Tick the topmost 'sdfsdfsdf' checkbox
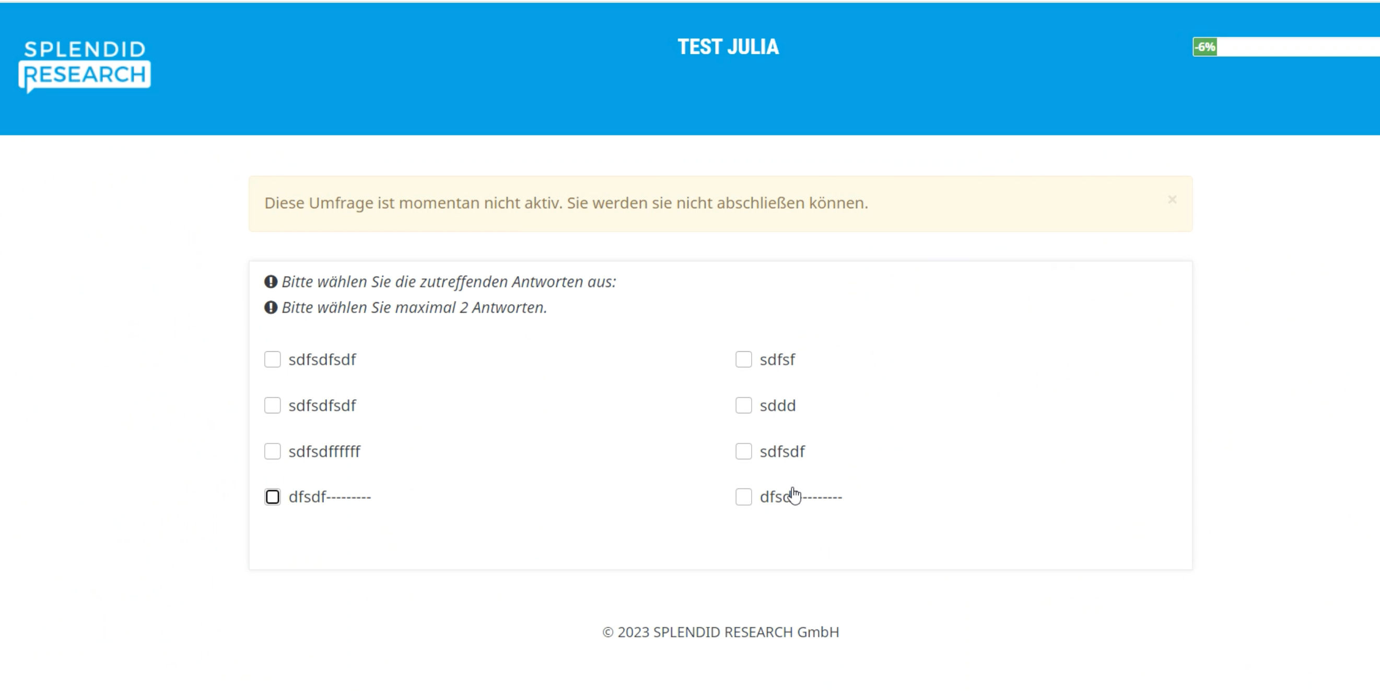Viewport: 1380px width, 691px height. pyautogui.click(x=272, y=359)
